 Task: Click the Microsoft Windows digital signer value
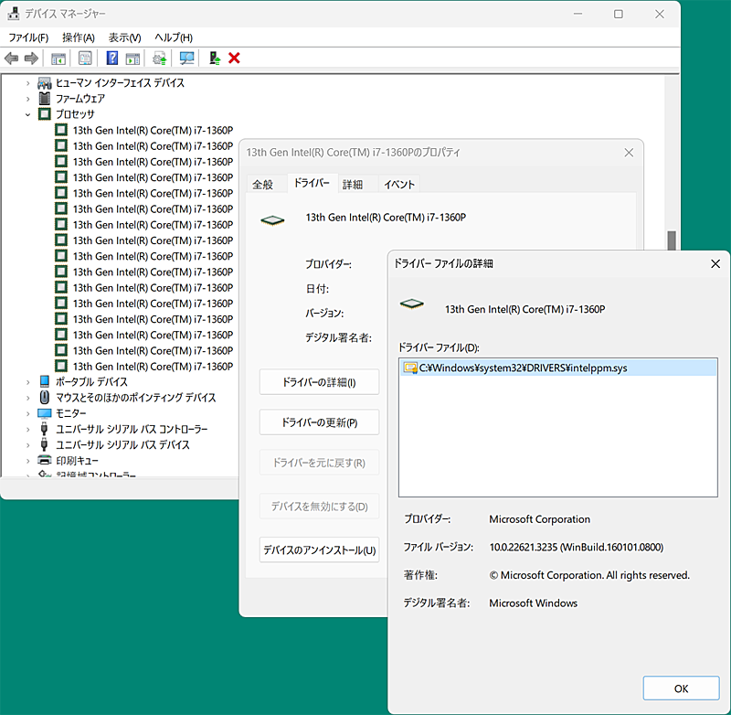[x=533, y=603]
